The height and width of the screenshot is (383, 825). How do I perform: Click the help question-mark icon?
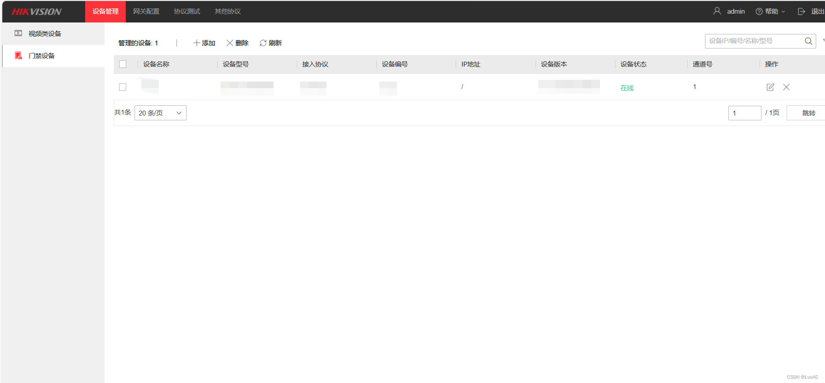tap(759, 11)
